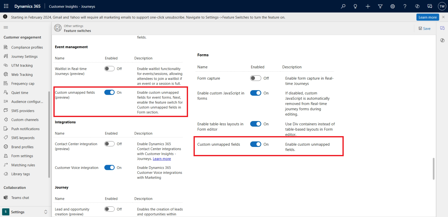Open the Dynamics 365 app launcher grid
Screen dimensions: 448x217
6,6
